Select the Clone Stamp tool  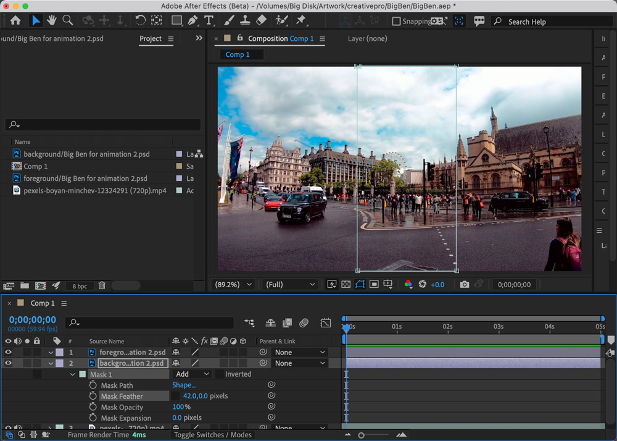(245, 20)
